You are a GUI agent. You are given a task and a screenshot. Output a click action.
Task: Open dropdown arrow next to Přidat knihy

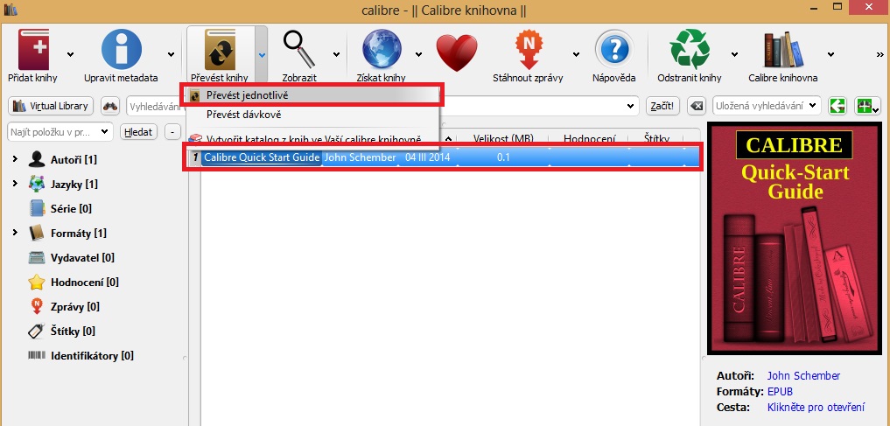click(70, 54)
